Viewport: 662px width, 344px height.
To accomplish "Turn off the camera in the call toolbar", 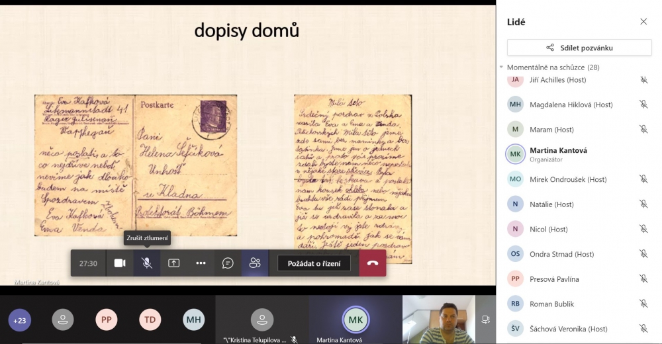I will [120, 263].
